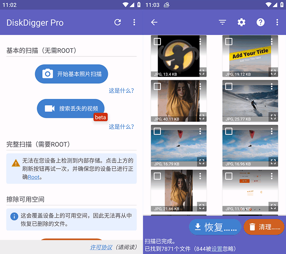286x254 pixels.
Task: Expand the 11.06 KB file using its fullscreen icon
Action: (x=273, y=206)
